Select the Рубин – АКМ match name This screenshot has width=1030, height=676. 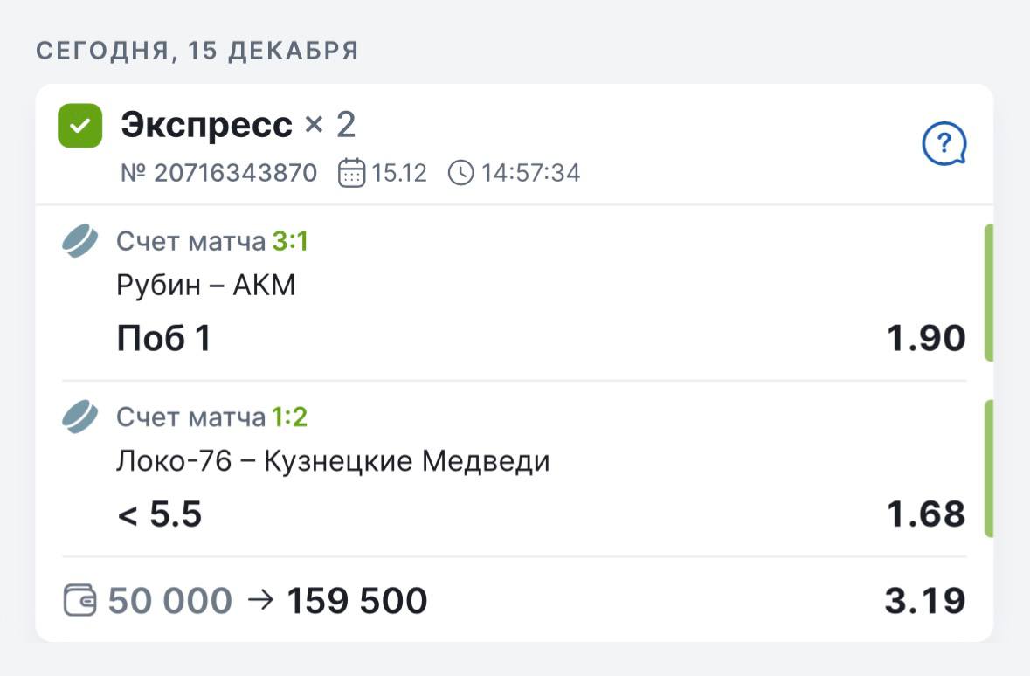(x=205, y=286)
